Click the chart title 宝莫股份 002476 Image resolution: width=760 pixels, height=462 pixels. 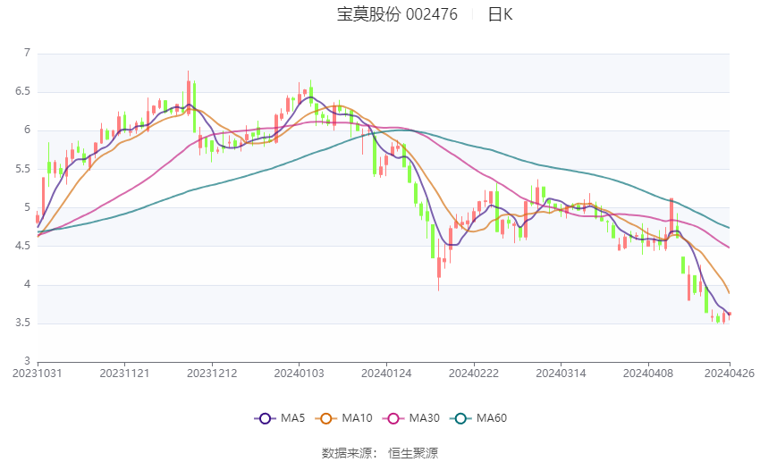click(x=397, y=14)
